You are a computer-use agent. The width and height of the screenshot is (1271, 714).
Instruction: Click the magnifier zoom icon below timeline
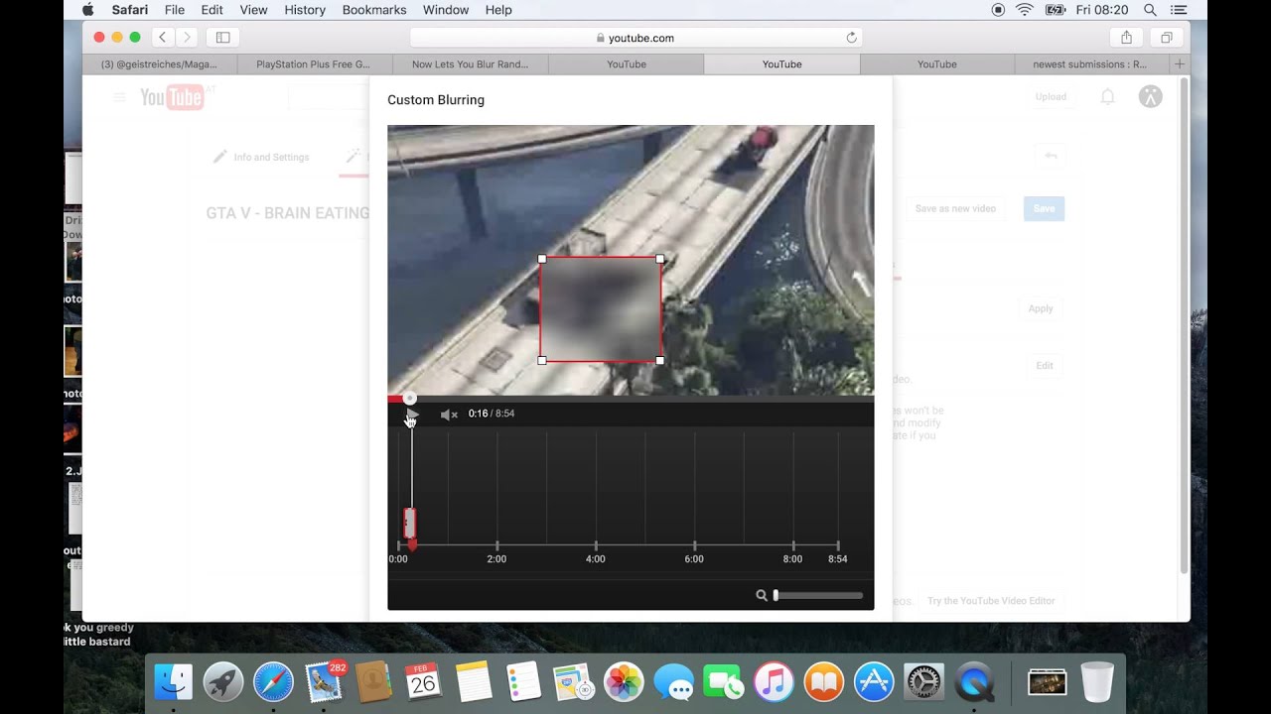coord(762,595)
